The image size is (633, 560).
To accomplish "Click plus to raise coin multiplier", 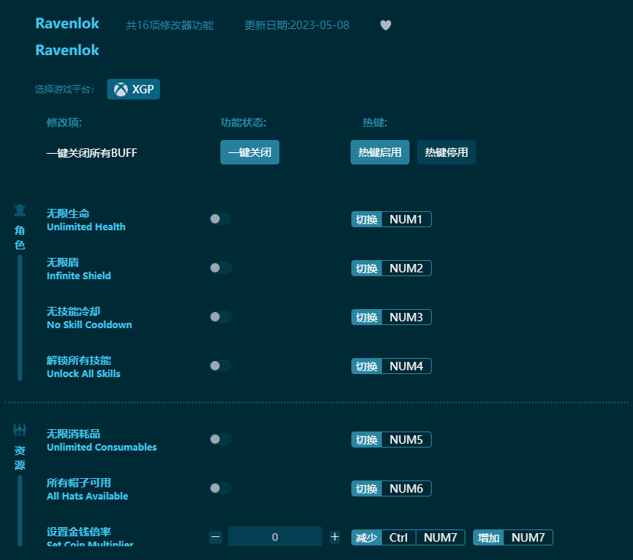I will 334,537.
